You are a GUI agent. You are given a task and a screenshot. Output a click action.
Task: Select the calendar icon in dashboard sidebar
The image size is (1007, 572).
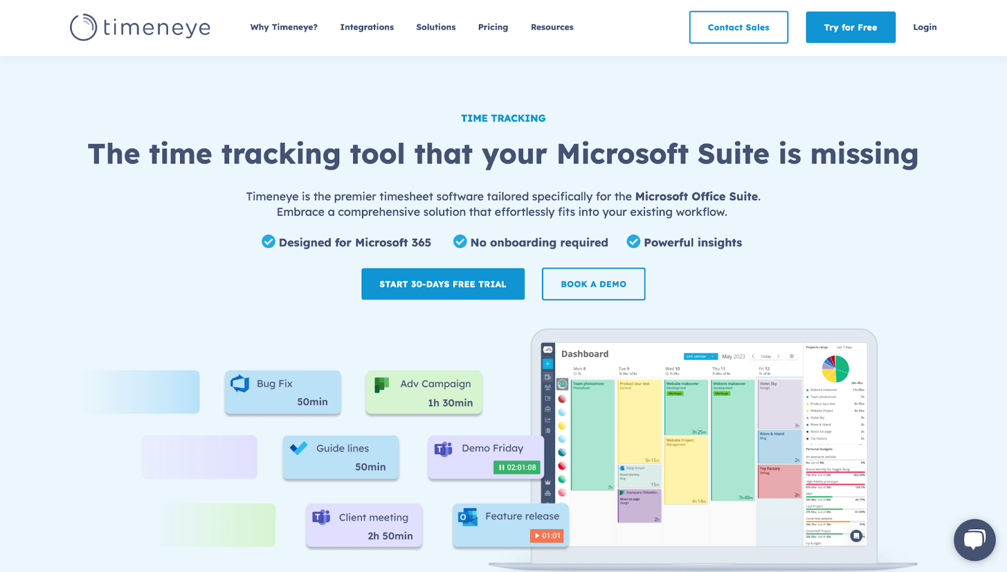[548, 376]
